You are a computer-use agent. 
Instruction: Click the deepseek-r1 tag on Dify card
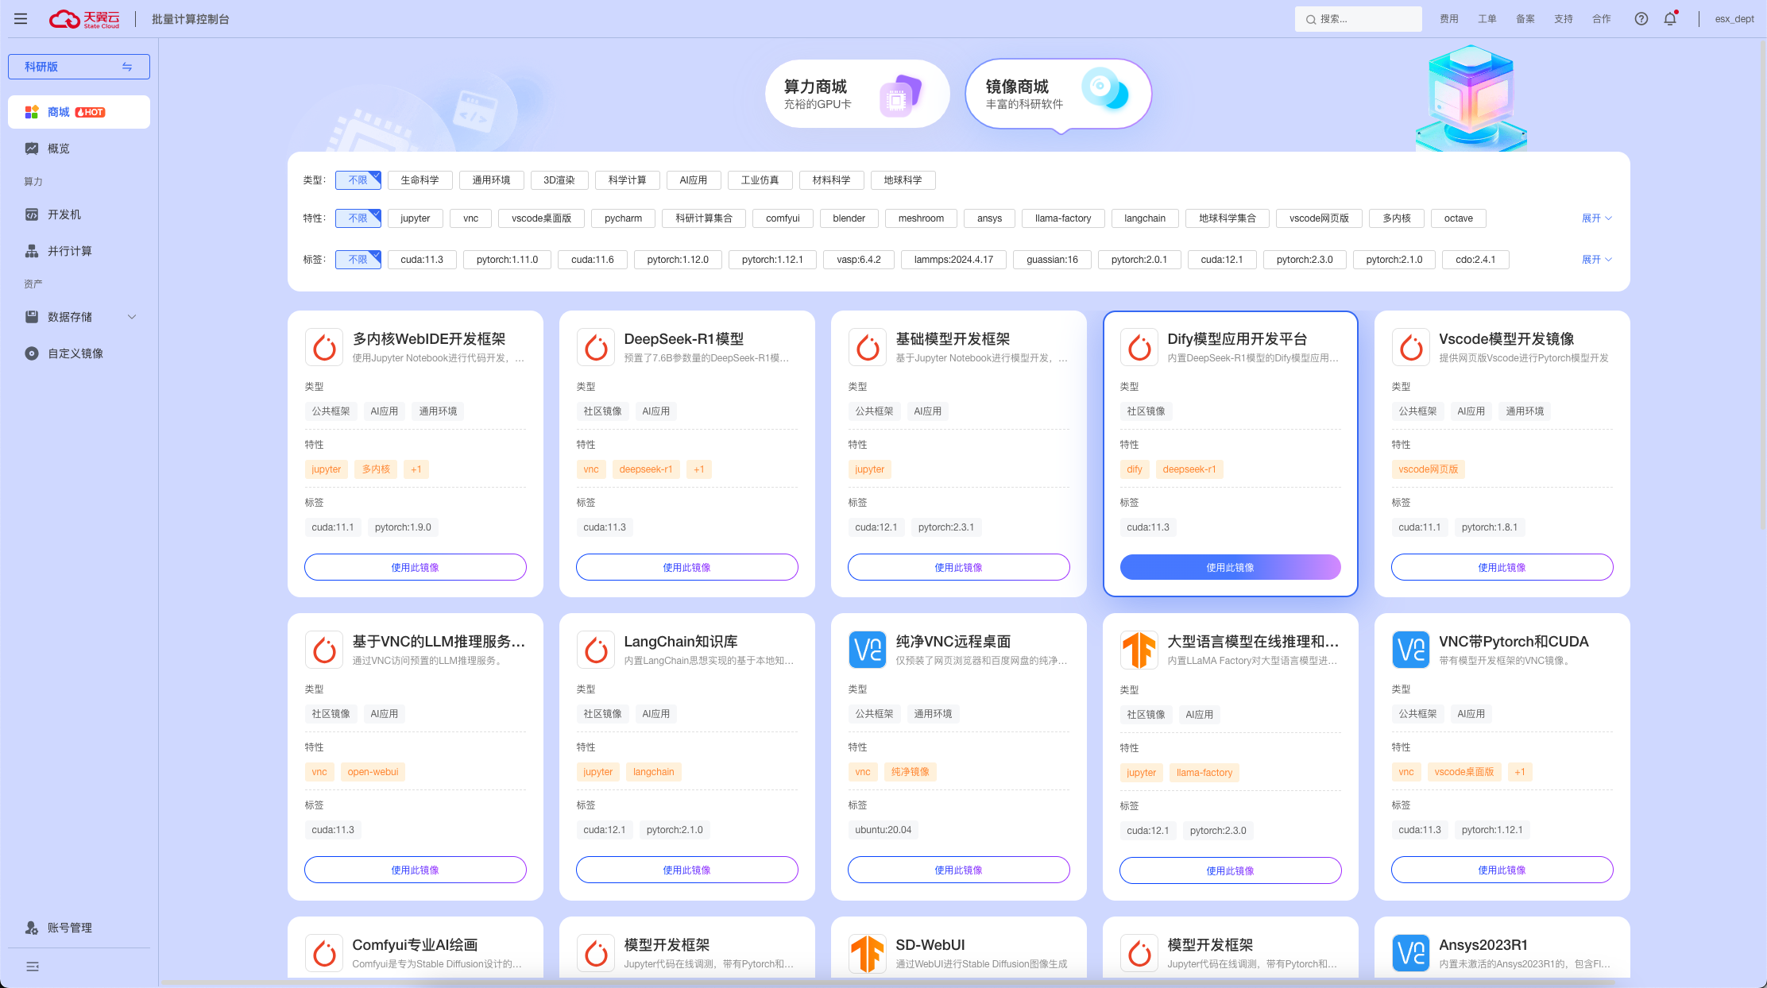coord(1189,469)
